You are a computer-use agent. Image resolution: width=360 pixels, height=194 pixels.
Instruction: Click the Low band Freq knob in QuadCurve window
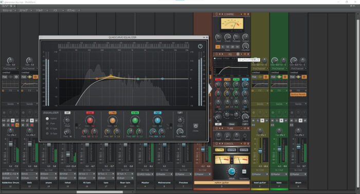[x=85, y=132]
